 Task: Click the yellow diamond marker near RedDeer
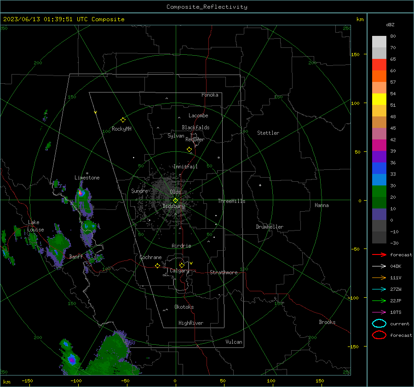click(190, 150)
